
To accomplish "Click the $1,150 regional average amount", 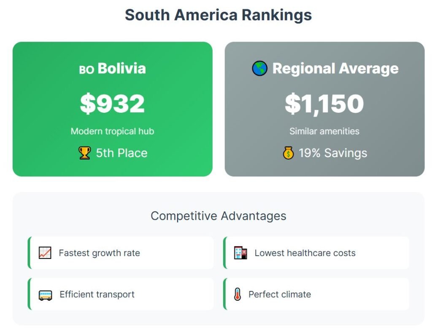I will click(x=324, y=104).
